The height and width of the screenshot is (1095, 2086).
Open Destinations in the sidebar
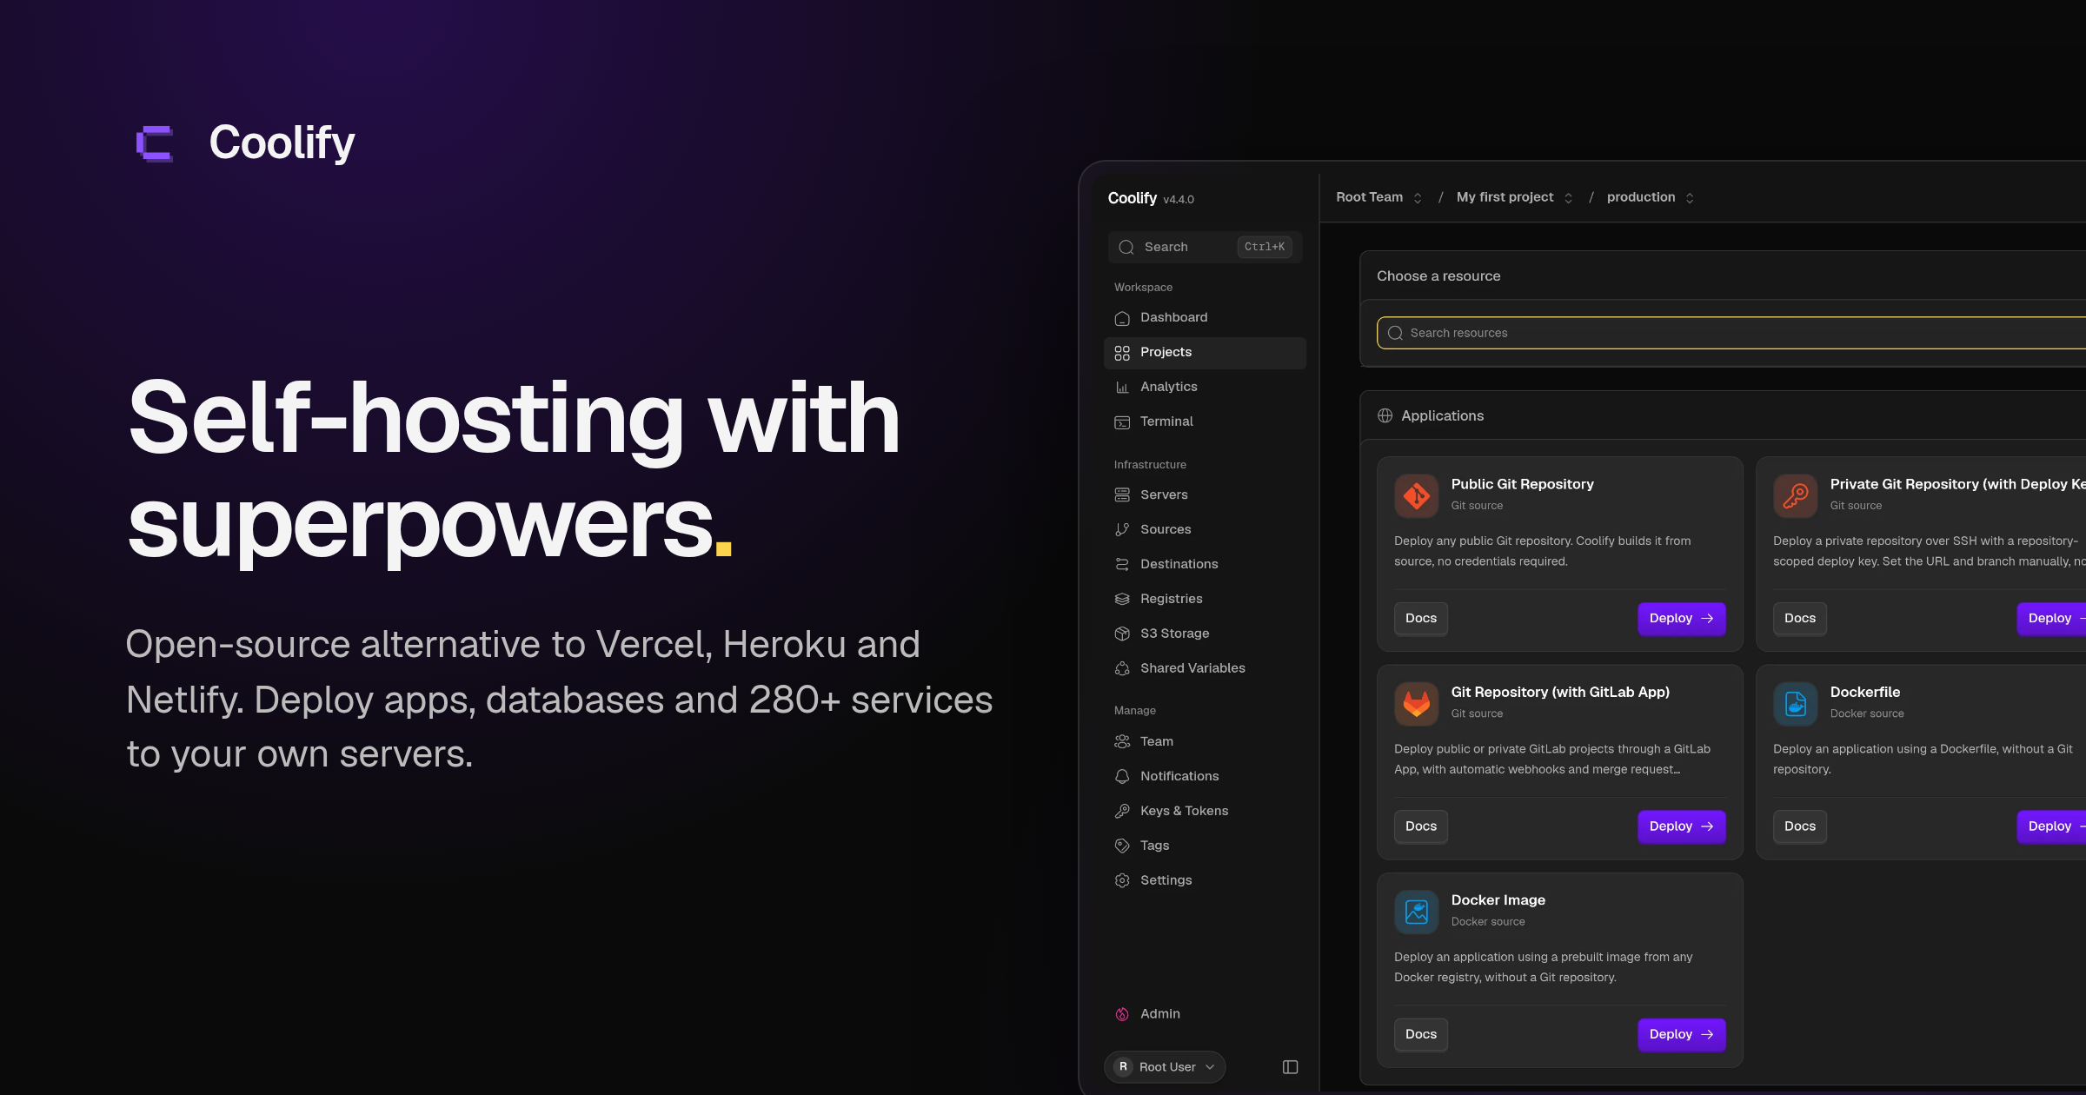[x=1205, y=564]
